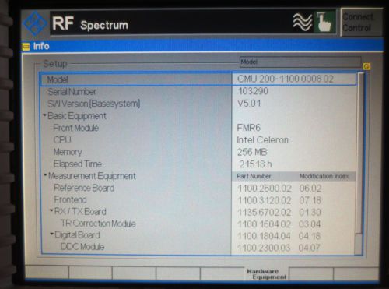Click the Rohde & Schwarz logo icon

coord(35,24)
